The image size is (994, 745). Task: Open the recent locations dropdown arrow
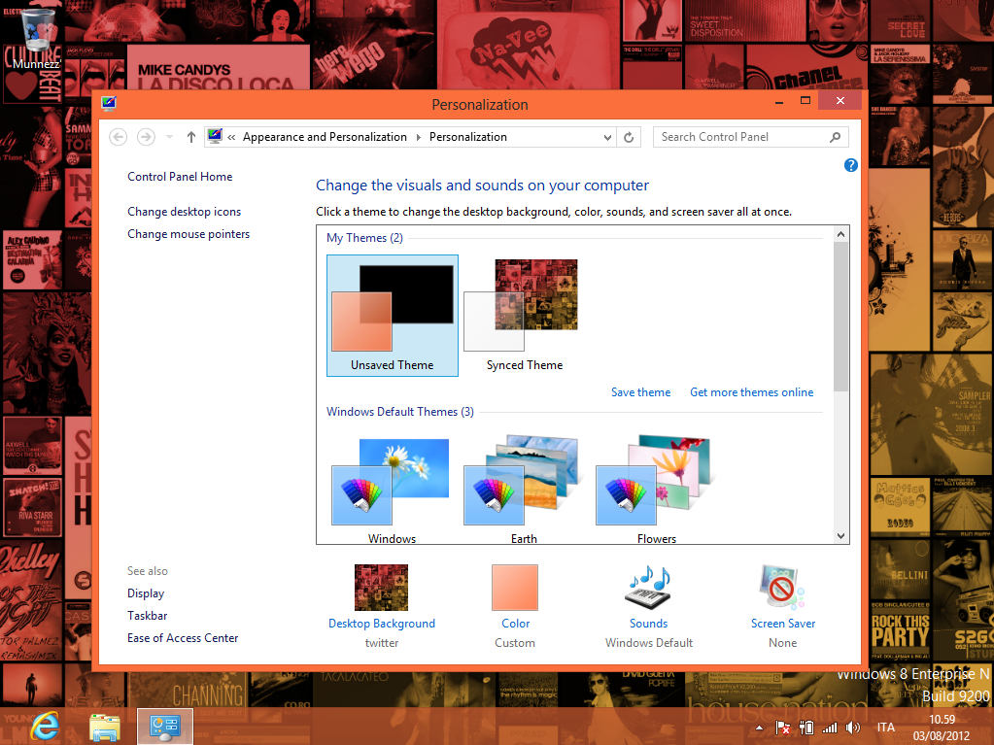[x=169, y=137]
